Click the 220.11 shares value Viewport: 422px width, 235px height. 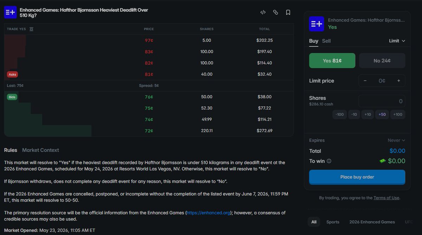(207, 131)
